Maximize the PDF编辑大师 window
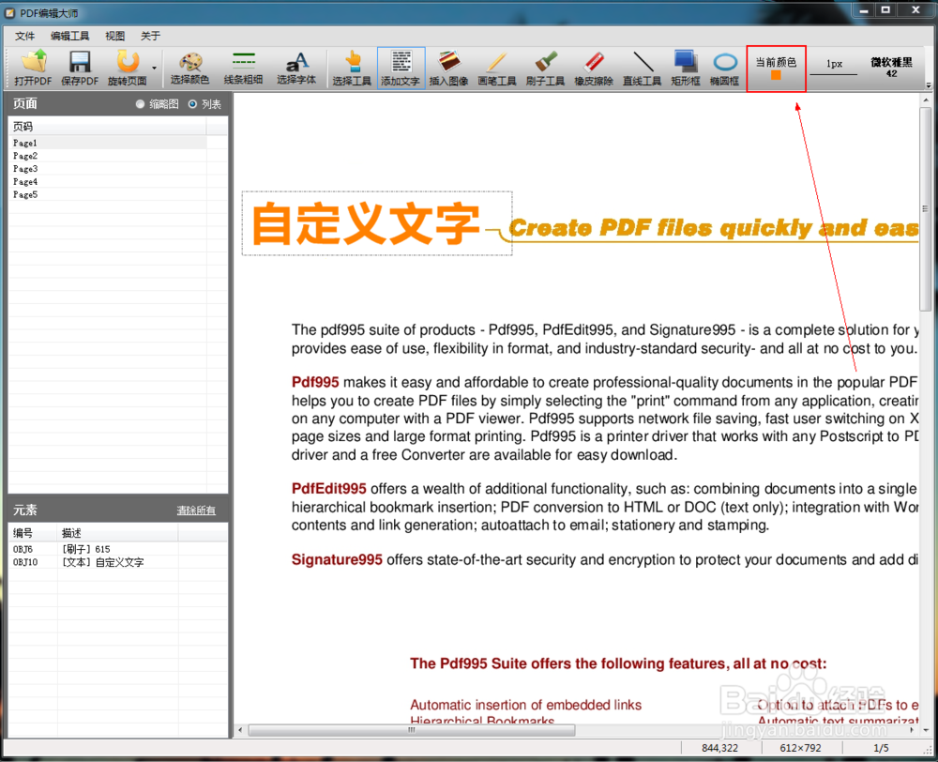938x762 pixels. (886, 10)
